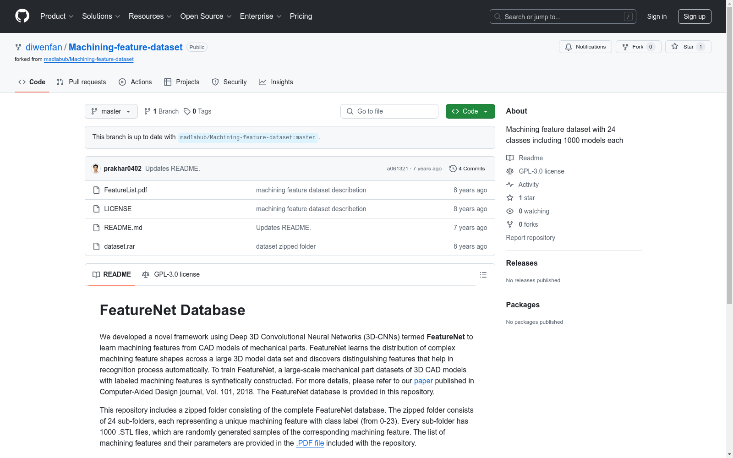Open the .PDF file link in README
The width and height of the screenshot is (733, 458).
pos(310,443)
